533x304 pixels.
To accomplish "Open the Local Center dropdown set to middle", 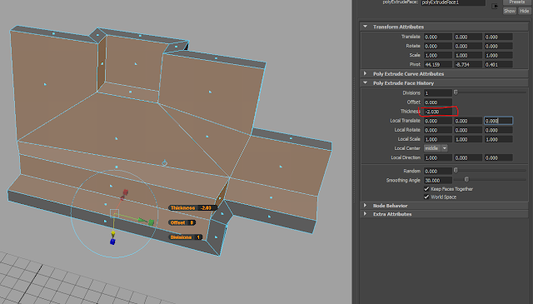I will coord(436,148).
